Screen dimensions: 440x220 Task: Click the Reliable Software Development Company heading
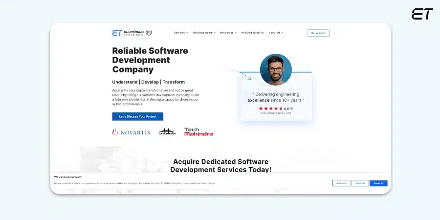(150, 60)
